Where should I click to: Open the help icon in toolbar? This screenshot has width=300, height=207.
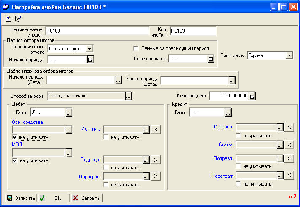[8, 18]
